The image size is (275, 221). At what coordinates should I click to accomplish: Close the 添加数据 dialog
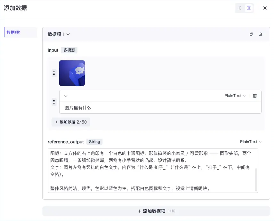265,8
